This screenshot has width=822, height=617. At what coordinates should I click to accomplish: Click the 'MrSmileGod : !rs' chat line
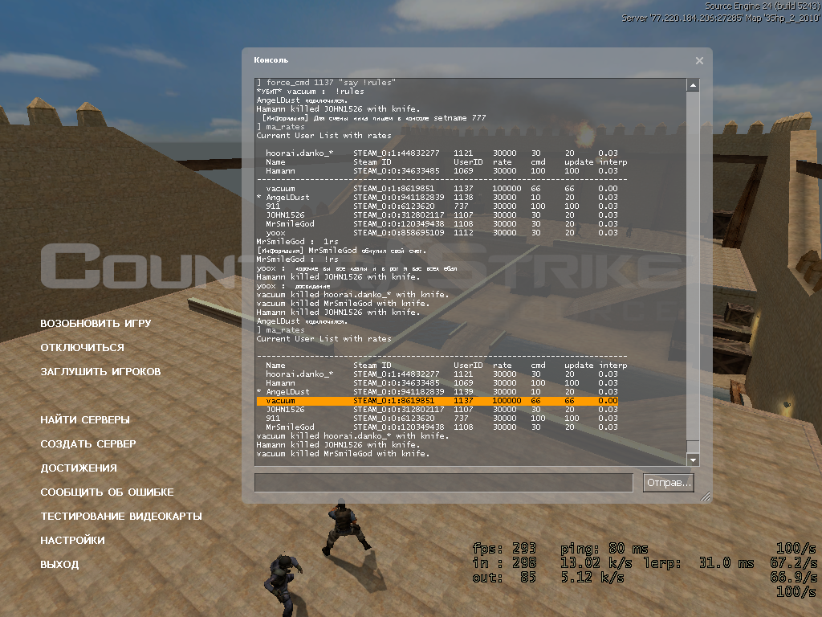[297, 259]
